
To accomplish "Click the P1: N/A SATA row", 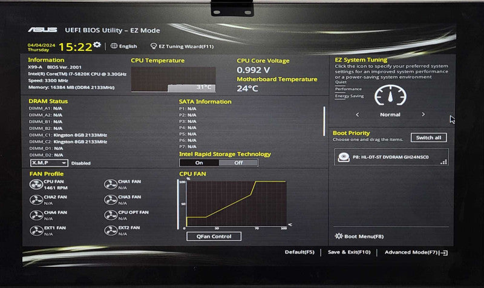I will click(188, 109).
